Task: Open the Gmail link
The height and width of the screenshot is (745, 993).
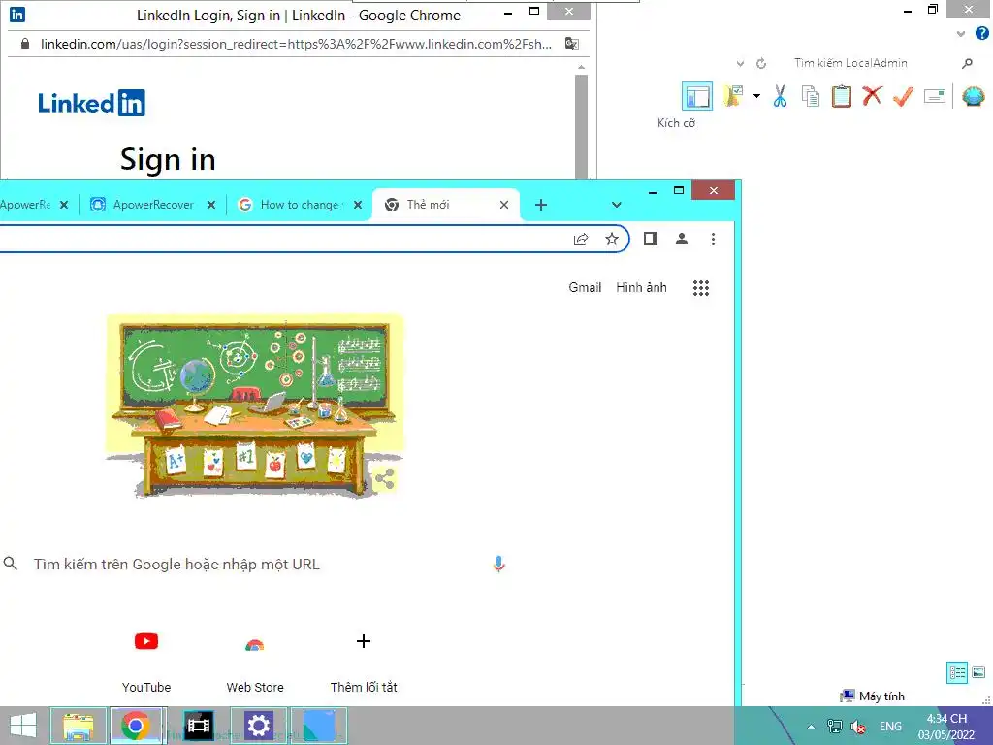Action: point(585,287)
